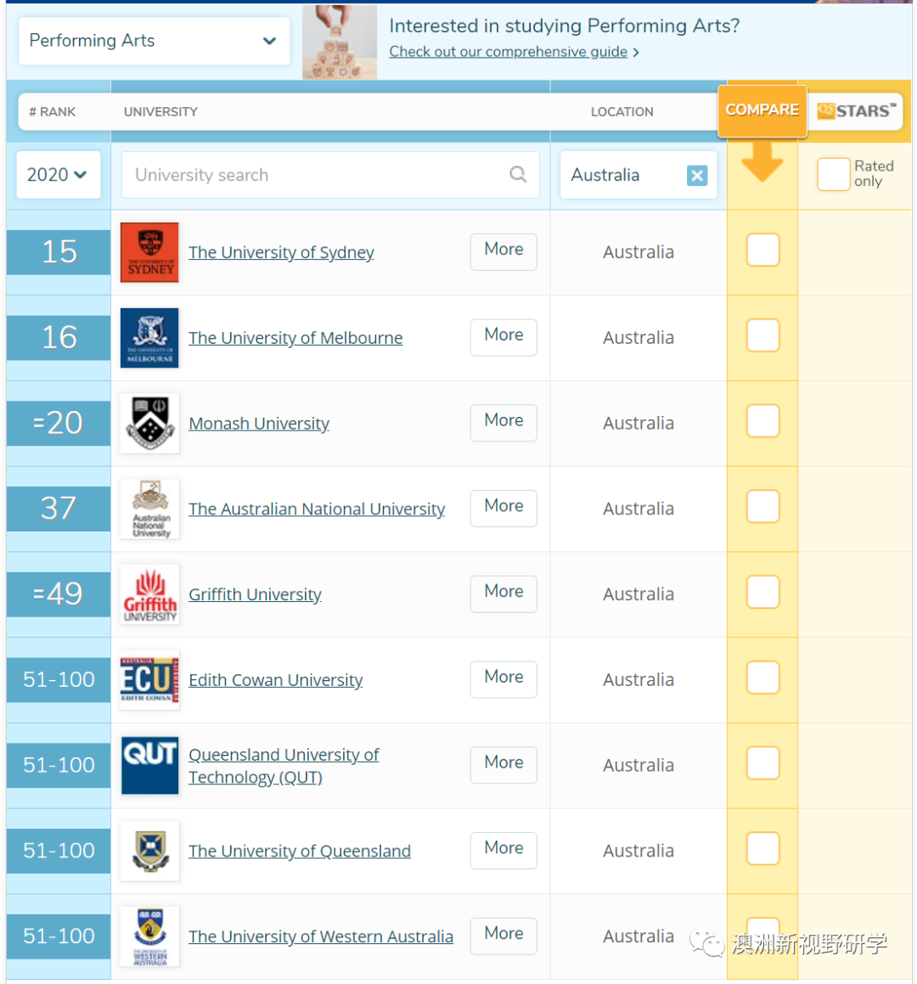This screenshot has height=984, width=917.
Task: Tick the compare checkbox for University of Sydney
Action: tap(762, 250)
